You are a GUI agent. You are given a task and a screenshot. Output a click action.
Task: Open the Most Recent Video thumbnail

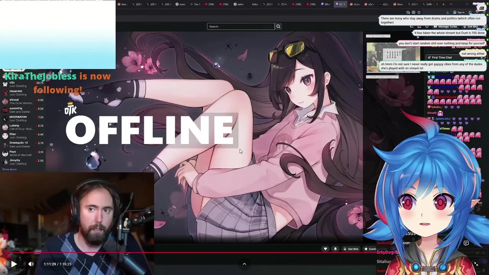click(x=393, y=57)
